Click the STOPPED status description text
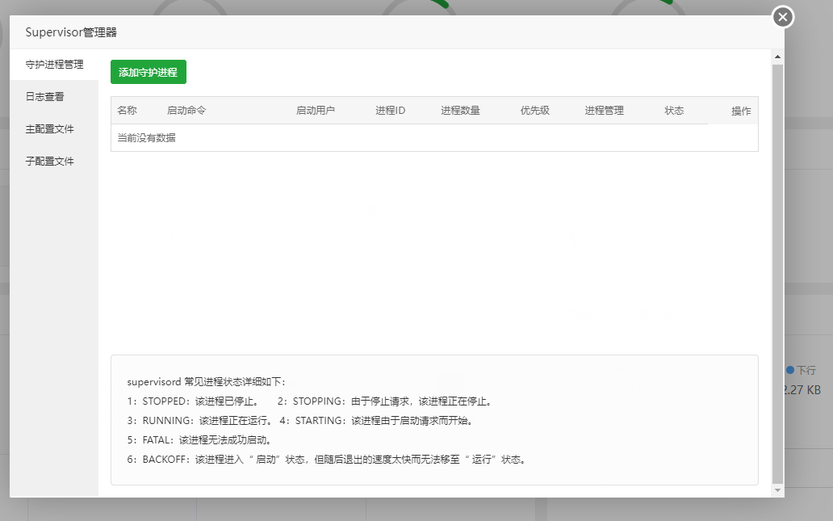 point(193,401)
